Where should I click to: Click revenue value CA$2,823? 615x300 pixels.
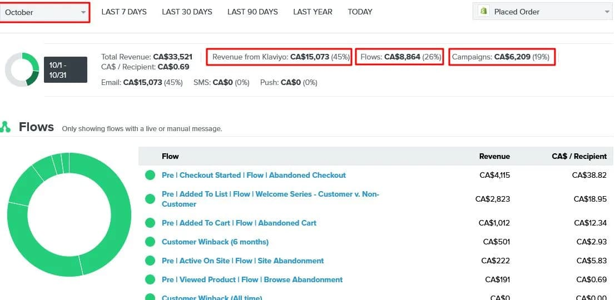pos(493,199)
